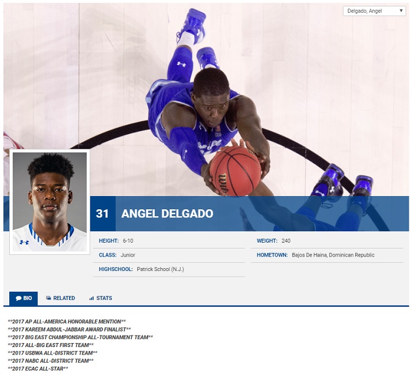Click the Class Junior field
The image size is (411, 373).
[x=128, y=255]
